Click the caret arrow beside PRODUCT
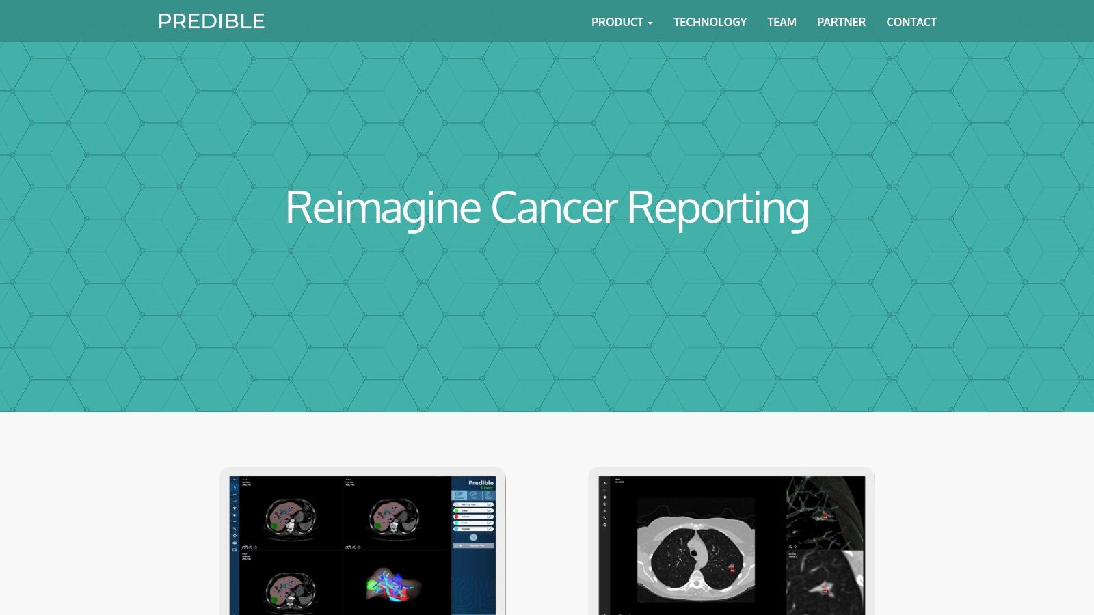 tap(650, 23)
